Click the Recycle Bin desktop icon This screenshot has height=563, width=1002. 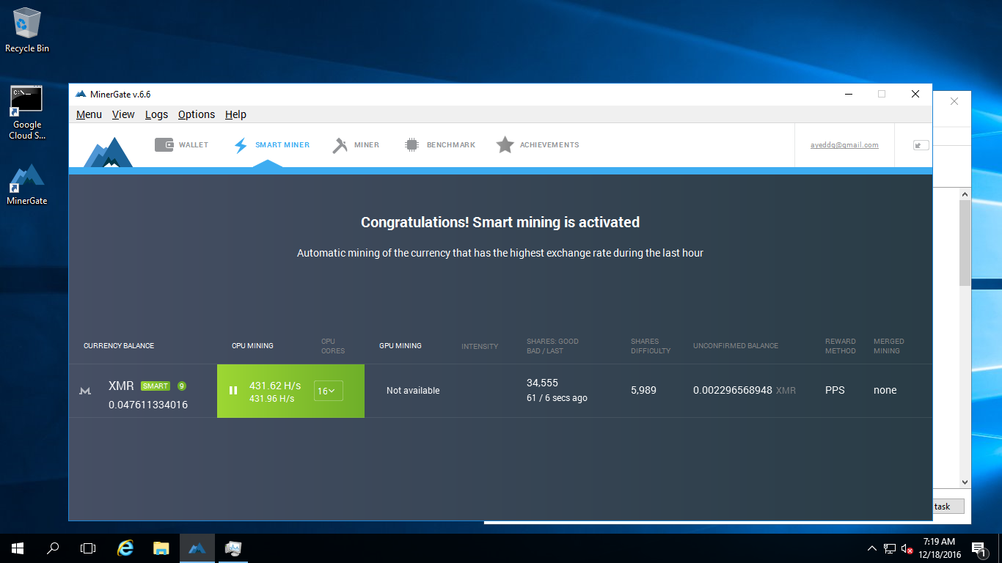pos(27,31)
